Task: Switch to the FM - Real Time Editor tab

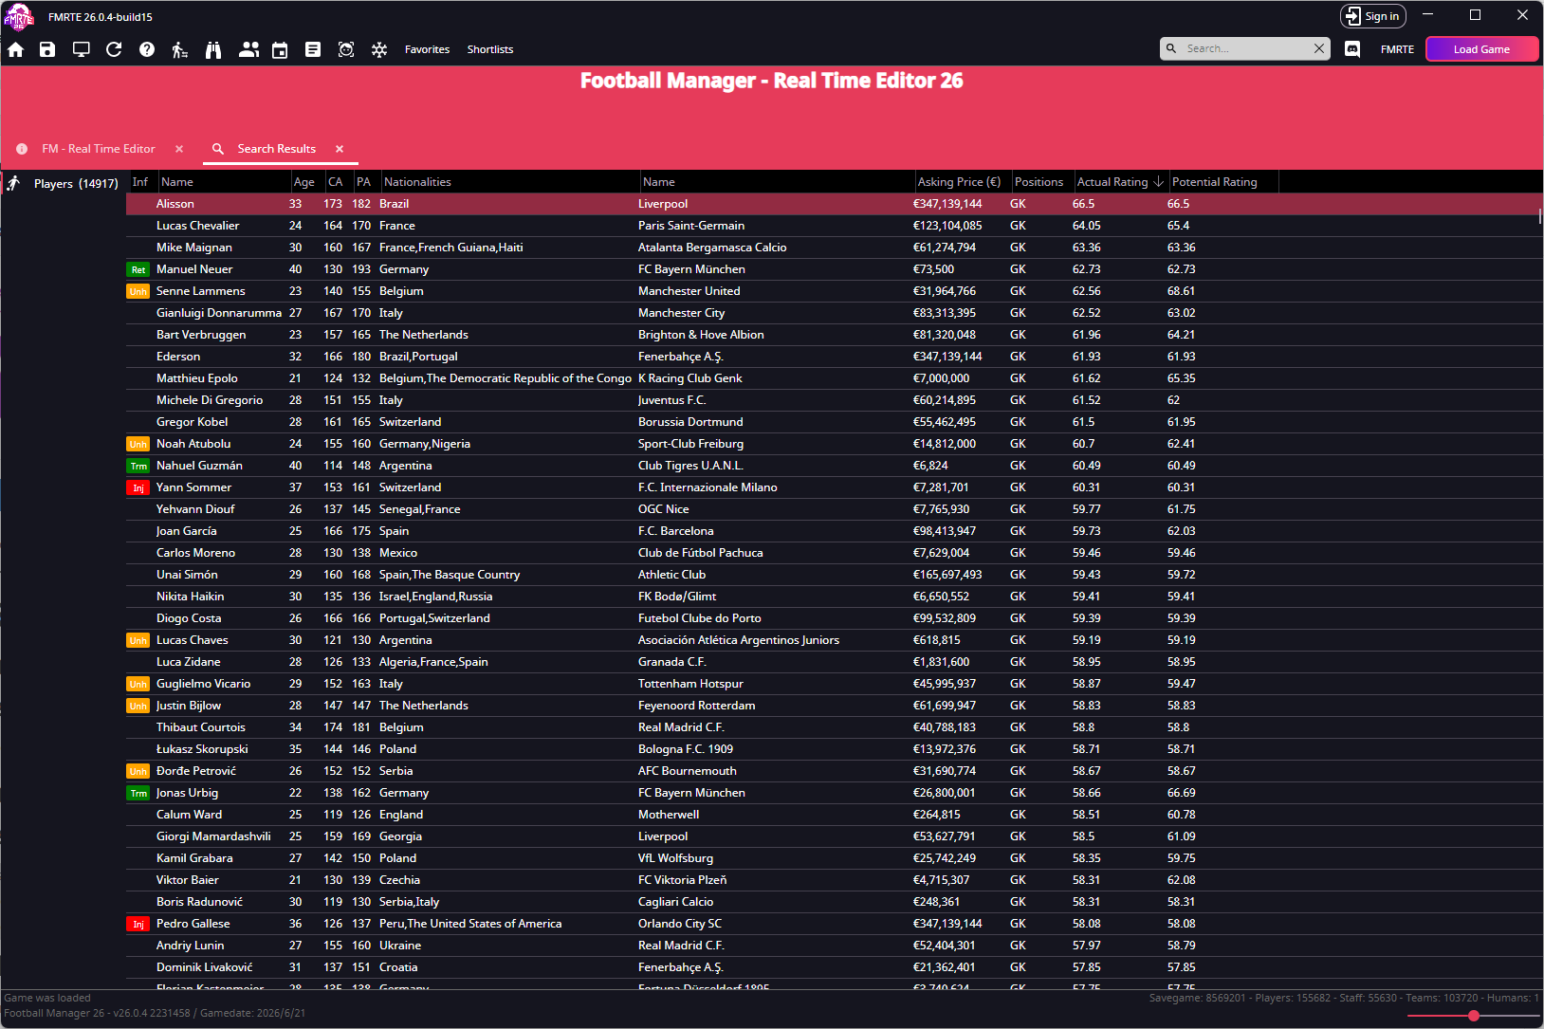Action: coord(99,149)
